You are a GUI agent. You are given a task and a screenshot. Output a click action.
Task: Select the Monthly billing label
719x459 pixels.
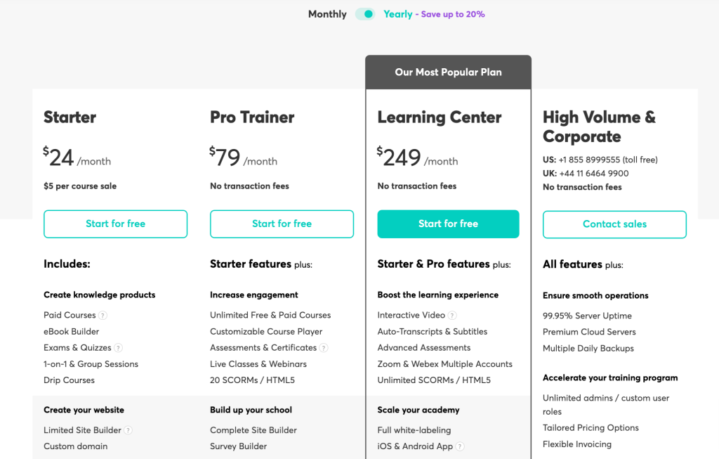(327, 14)
